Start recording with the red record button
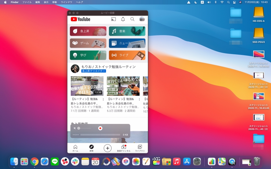The width and height of the screenshot is (271, 169). click(100, 128)
